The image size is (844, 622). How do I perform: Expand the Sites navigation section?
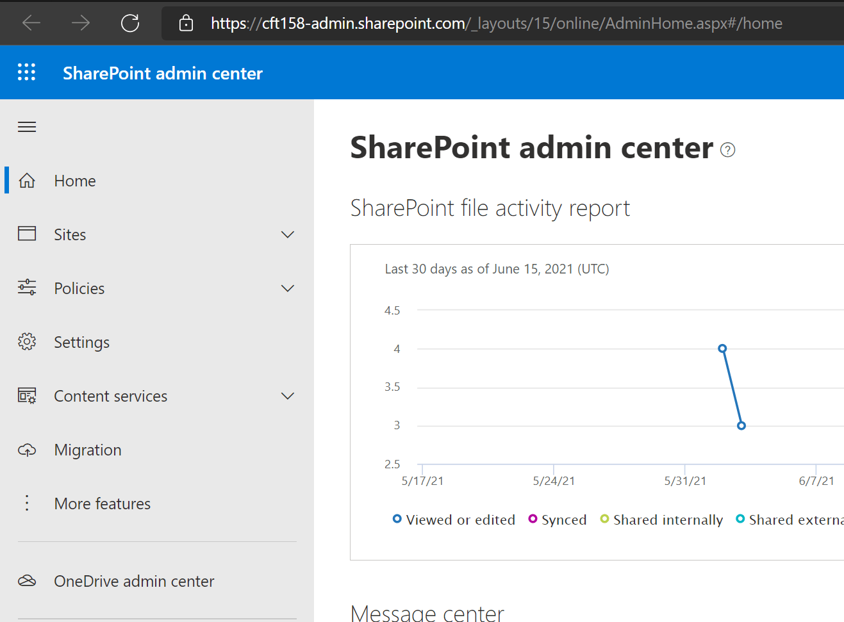(x=288, y=234)
